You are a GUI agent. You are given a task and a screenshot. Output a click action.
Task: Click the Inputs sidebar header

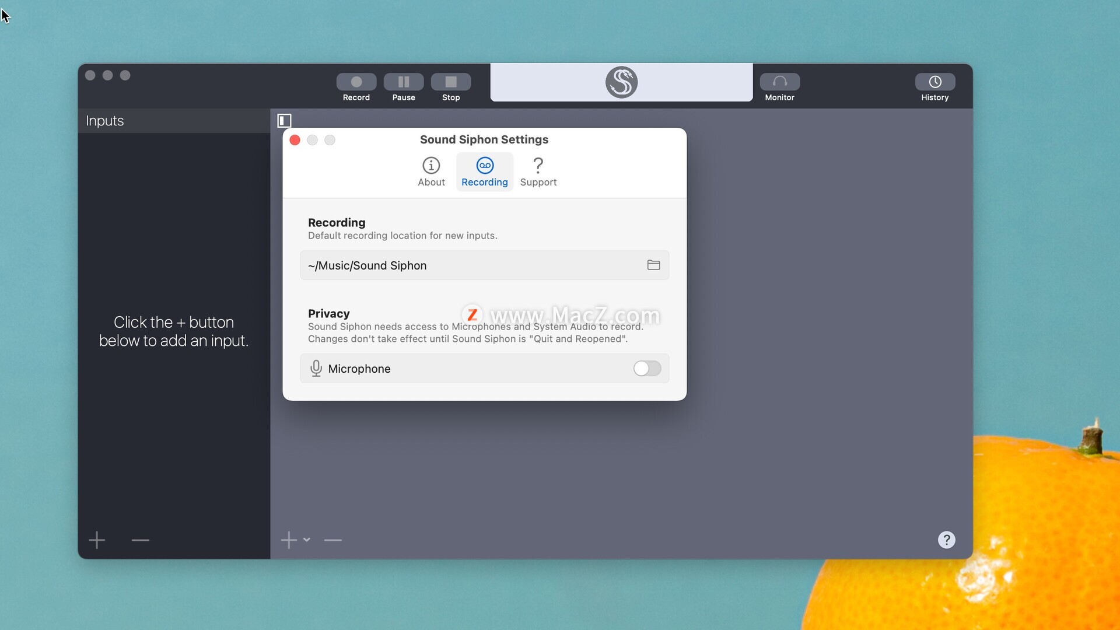pos(174,121)
